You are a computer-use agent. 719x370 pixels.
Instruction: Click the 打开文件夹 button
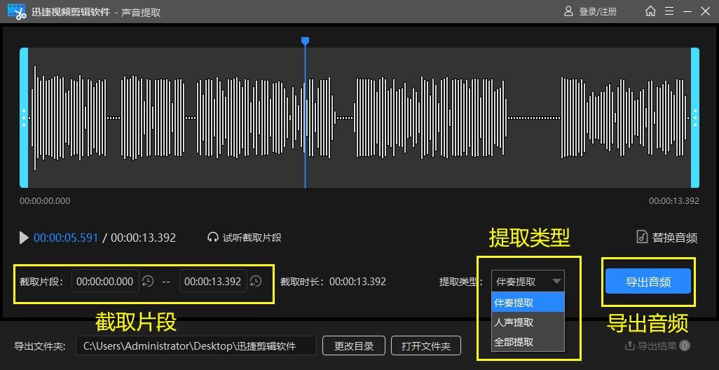point(426,345)
